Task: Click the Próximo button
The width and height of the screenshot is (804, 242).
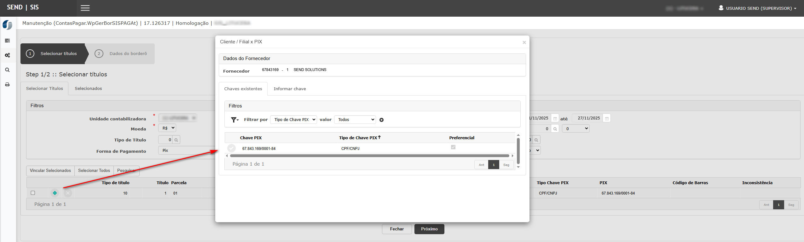Action: pyautogui.click(x=429, y=229)
